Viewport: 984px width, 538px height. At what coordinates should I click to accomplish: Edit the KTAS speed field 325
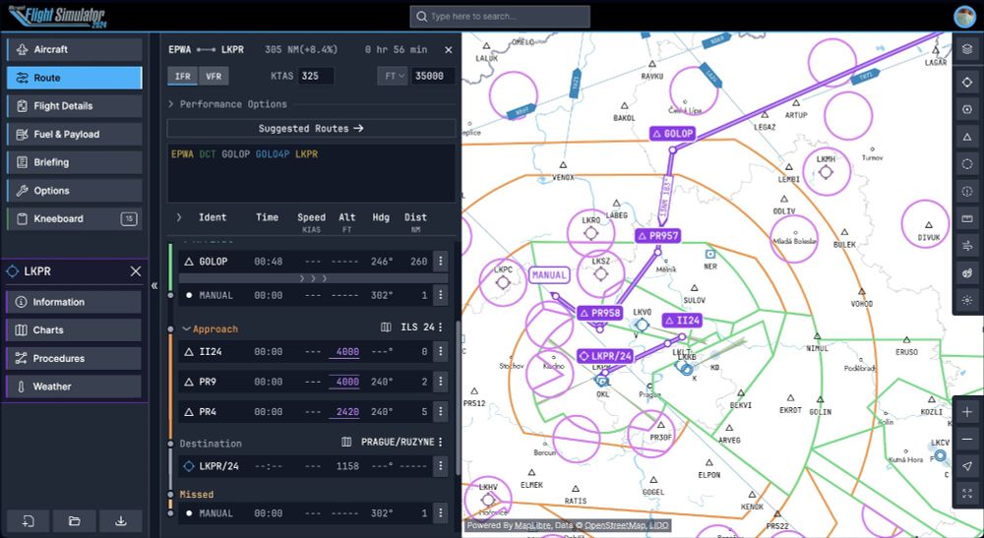click(x=316, y=76)
